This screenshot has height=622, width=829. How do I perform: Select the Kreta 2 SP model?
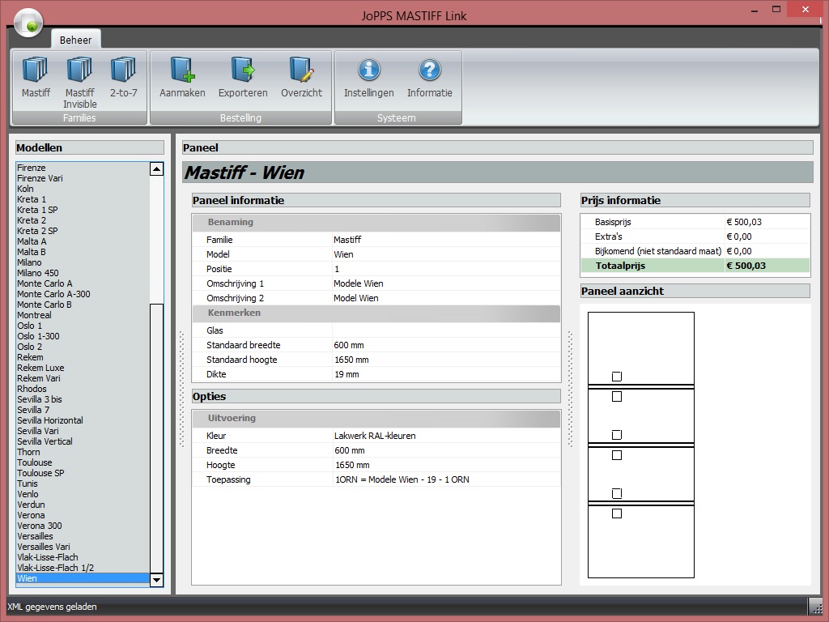click(83, 231)
